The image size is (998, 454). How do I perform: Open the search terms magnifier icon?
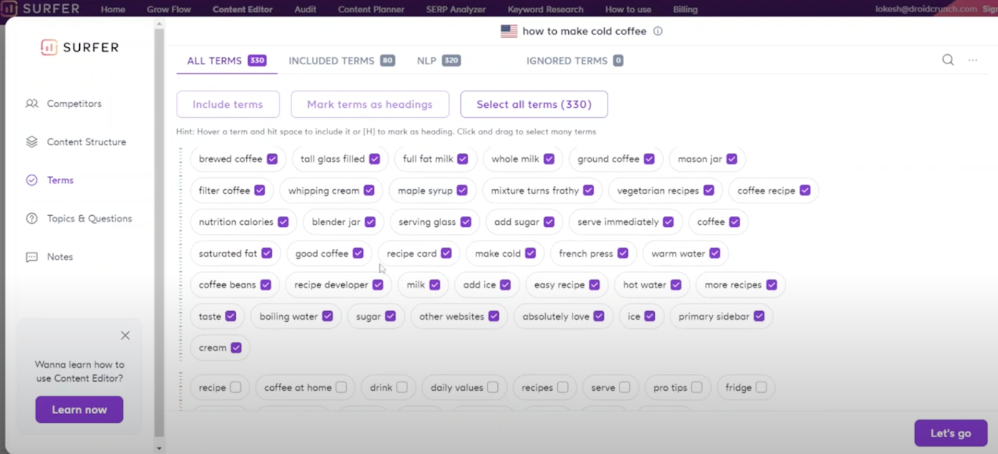coord(947,60)
